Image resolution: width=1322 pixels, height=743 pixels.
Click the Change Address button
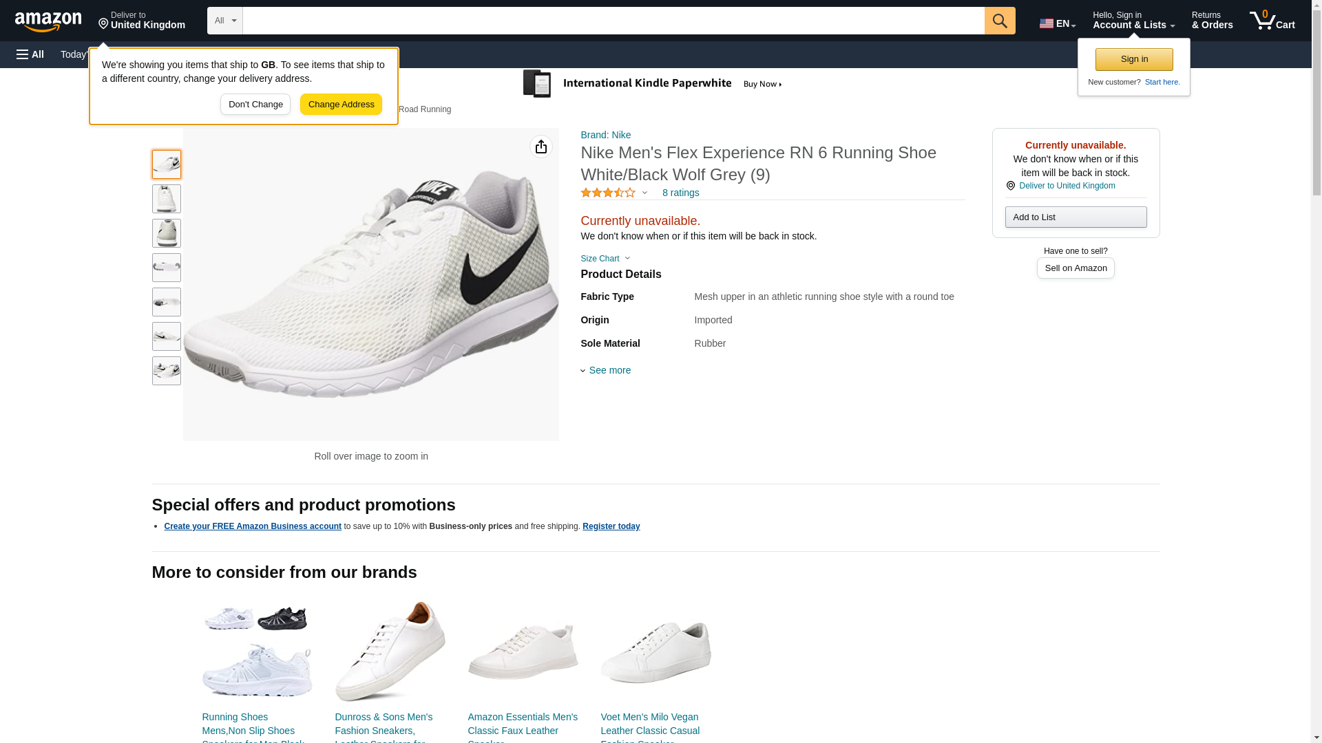tap(341, 105)
